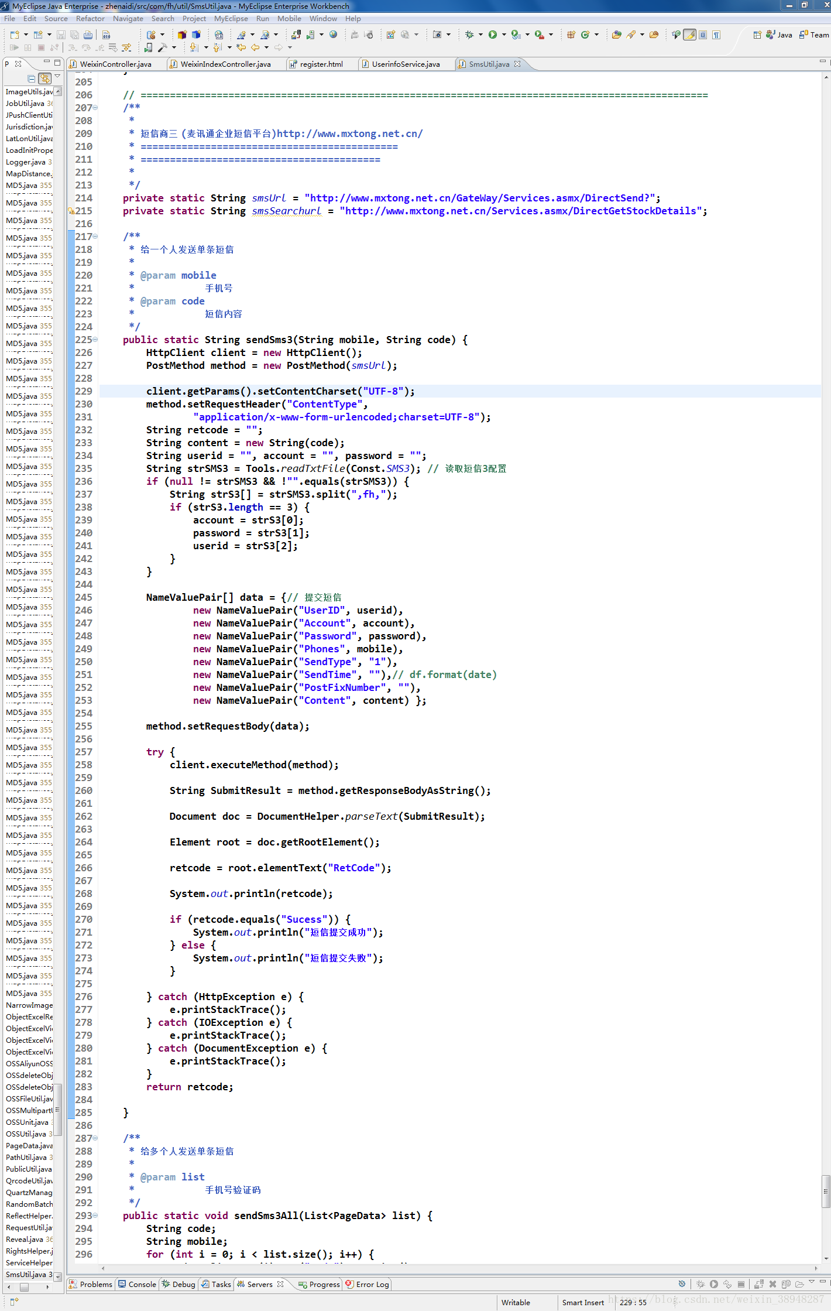This screenshot has height=1311, width=831.
Task: Switch to register.html editor tab
Action: point(321,64)
